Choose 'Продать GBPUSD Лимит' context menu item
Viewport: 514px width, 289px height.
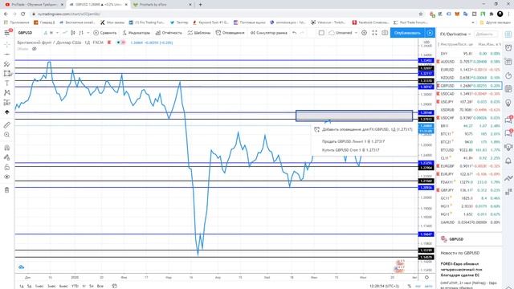click(364, 141)
